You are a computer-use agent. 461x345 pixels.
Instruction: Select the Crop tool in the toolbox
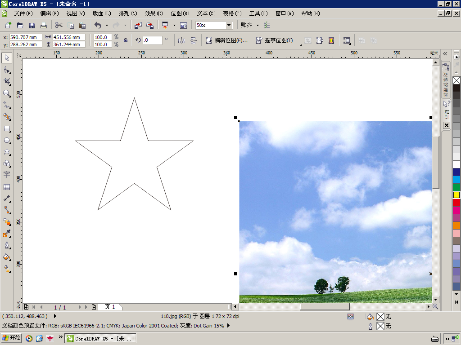pyautogui.click(x=6, y=82)
